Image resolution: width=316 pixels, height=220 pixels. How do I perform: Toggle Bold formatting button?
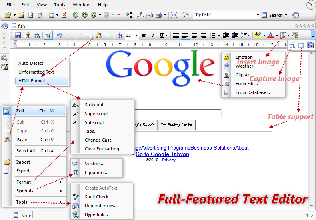click(x=144, y=36)
